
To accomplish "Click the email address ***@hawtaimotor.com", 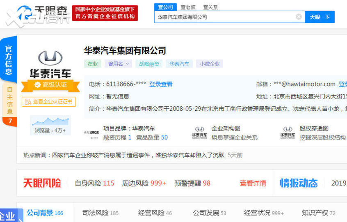I will pos(304,84).
